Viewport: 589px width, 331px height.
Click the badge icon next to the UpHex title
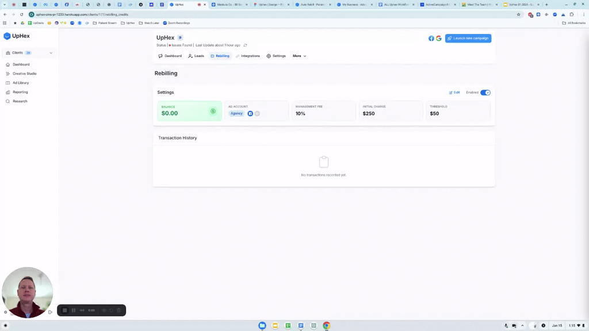point(180,37)
